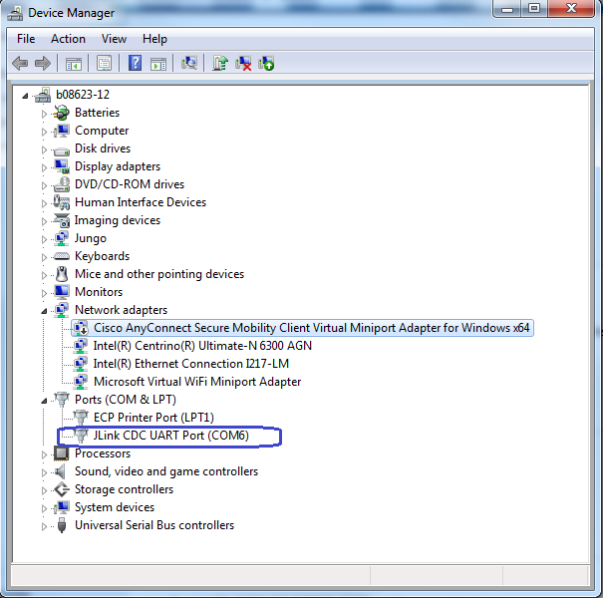The image size is (603, 598).
Task: Select Intel(R) Ethernet Connection I217-LM
Action: click(x=191, y=364)
